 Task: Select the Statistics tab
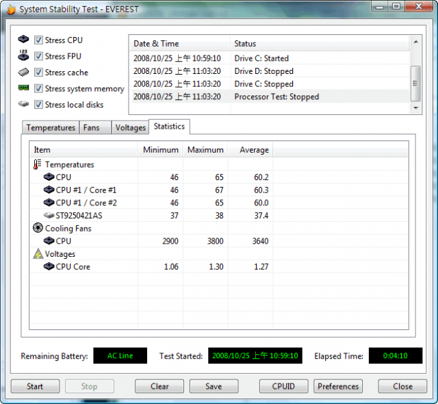point(169,127)
